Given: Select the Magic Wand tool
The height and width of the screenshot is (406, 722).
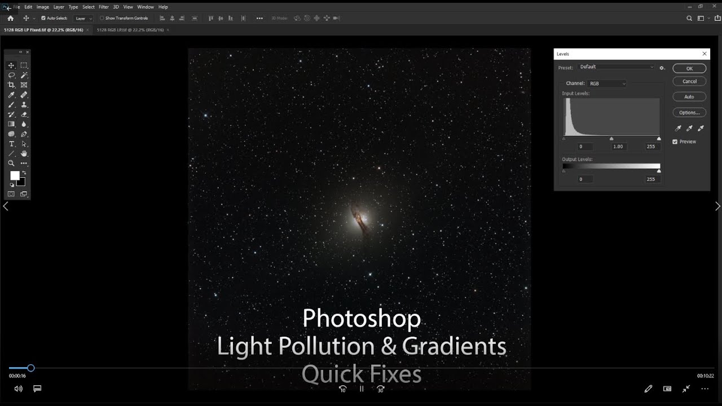Looking at the screenshot, I should tap(24, 75).
